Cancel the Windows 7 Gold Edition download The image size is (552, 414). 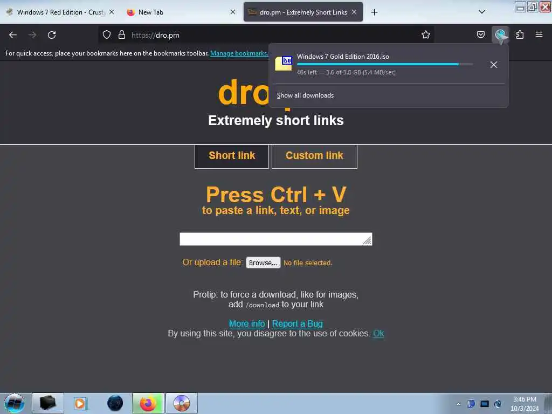coord(494,65)
